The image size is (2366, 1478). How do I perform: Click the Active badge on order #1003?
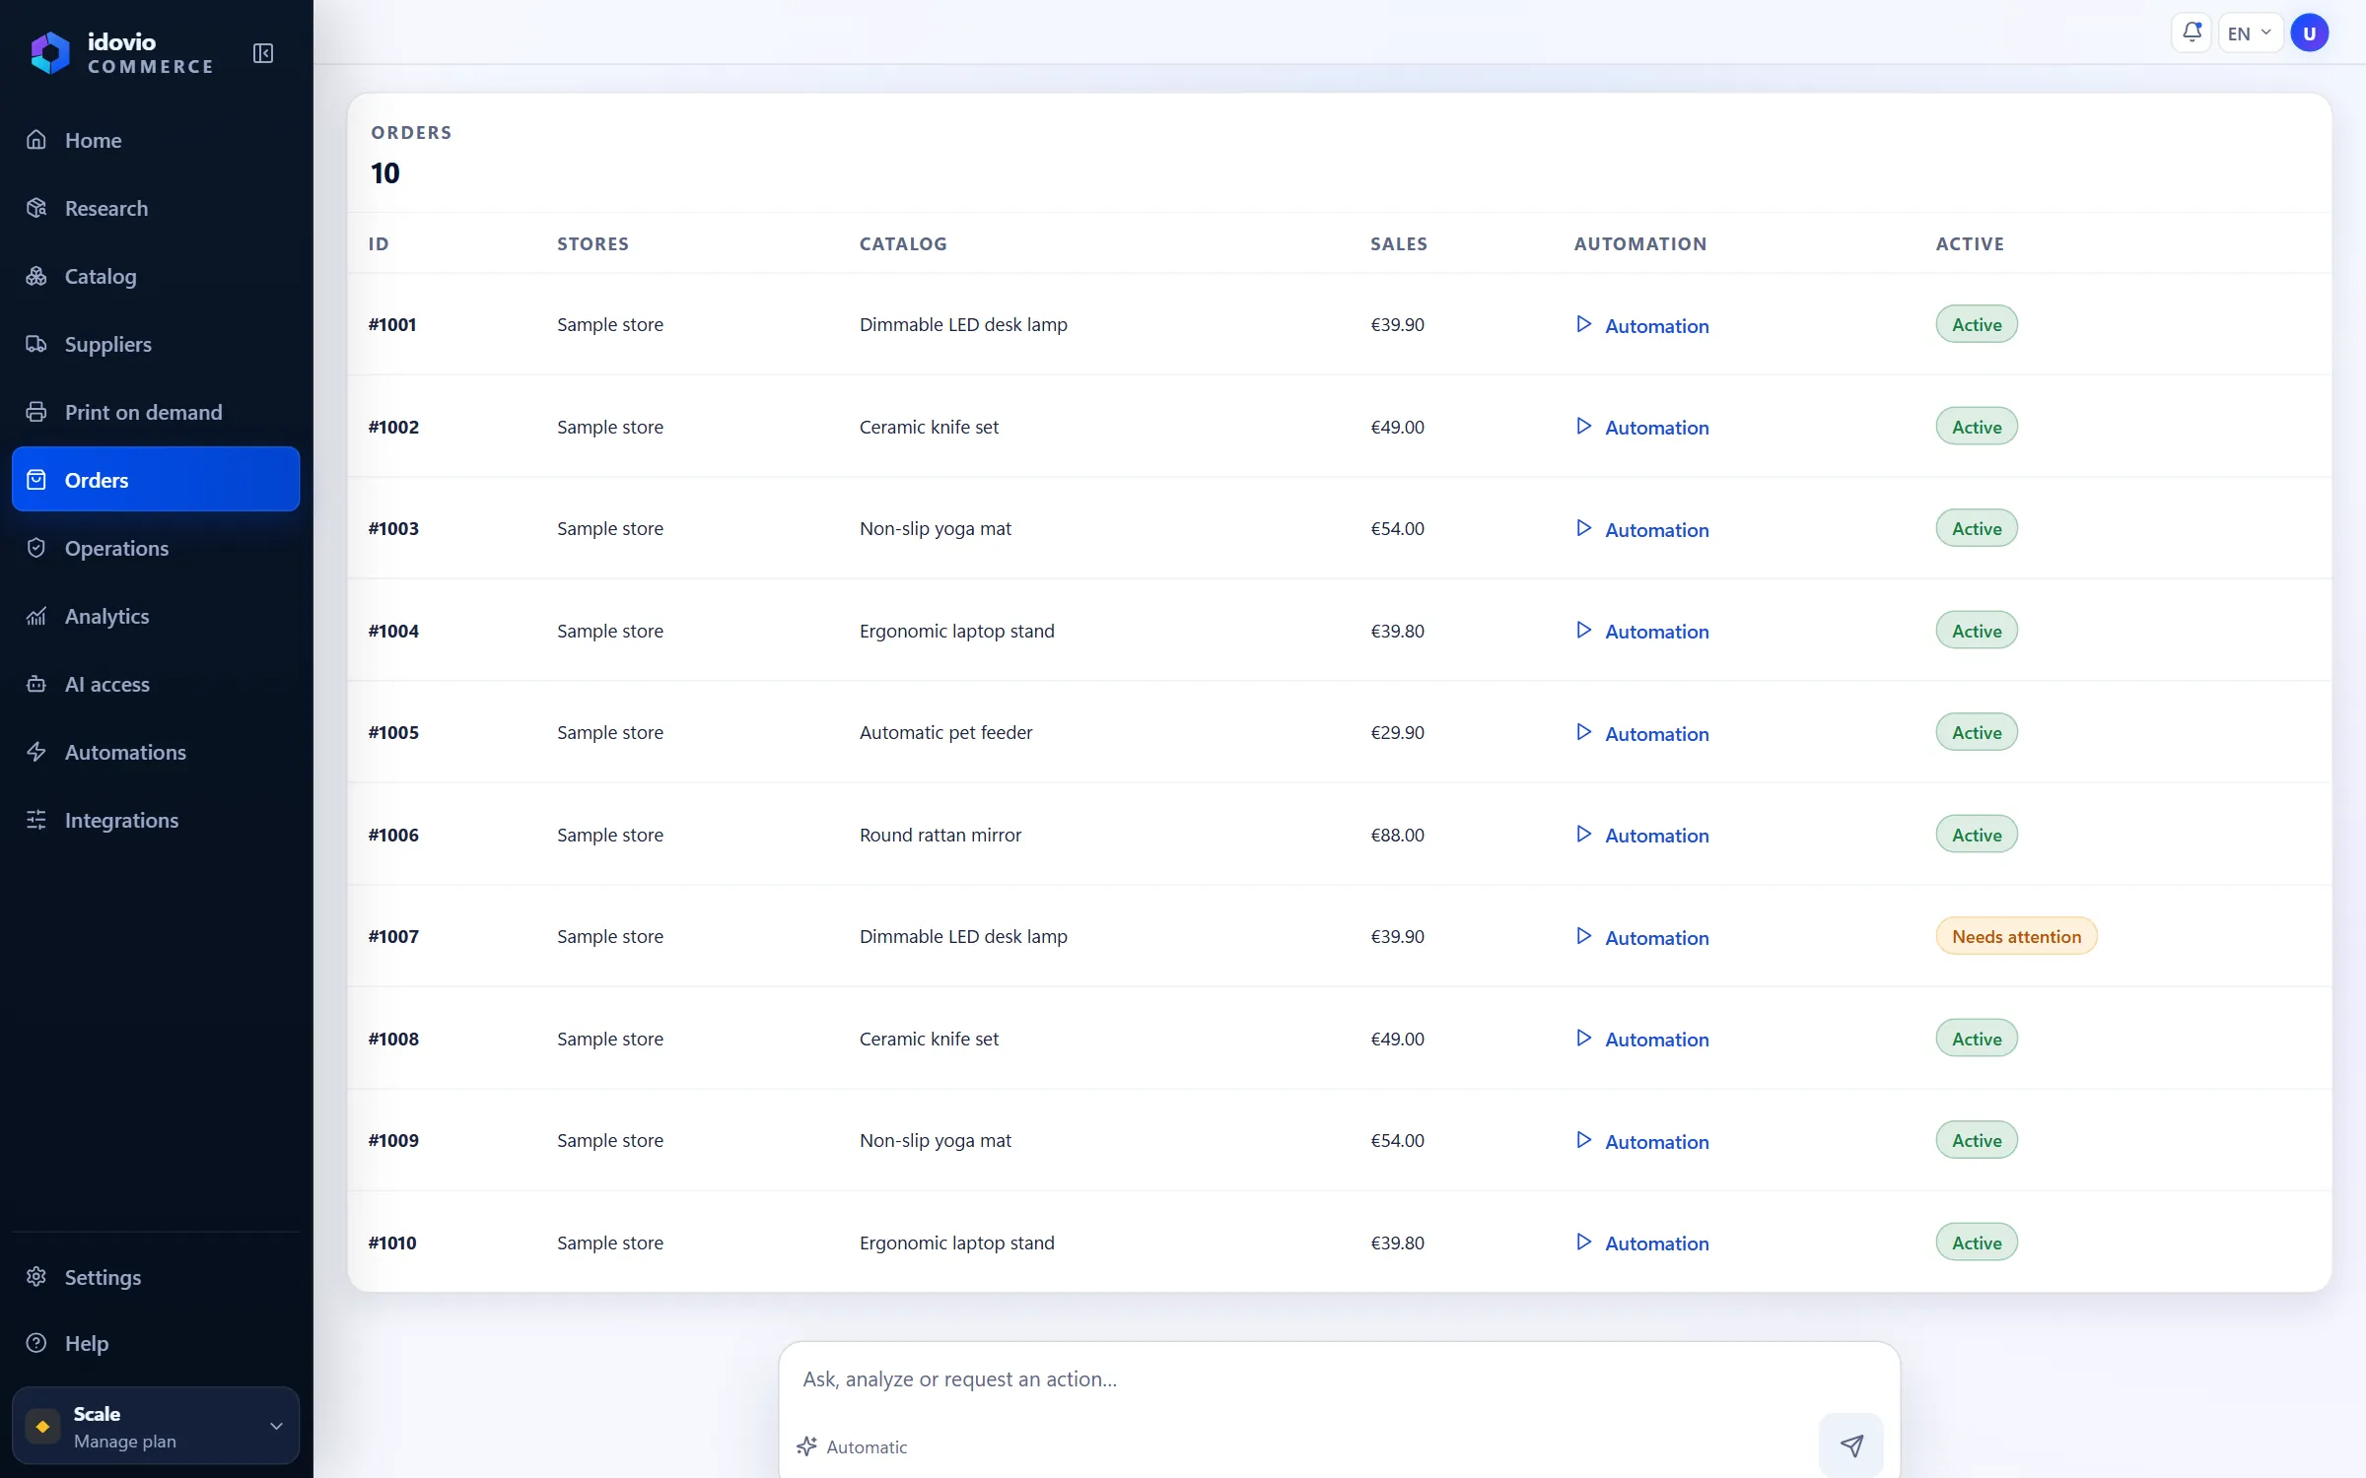tap(1977, 528)
